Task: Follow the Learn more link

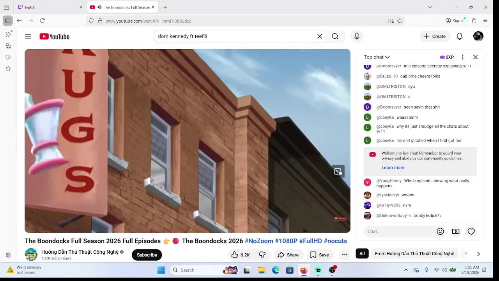Action: coord(393,167)
